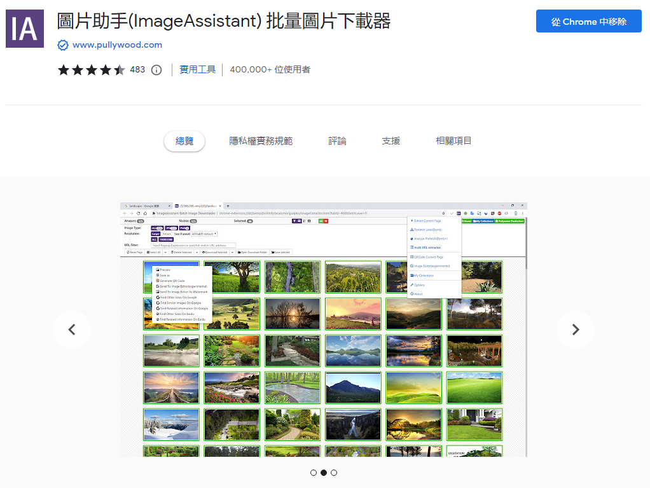Image resolution: width=650 pixels, height=488 pixels.
Task: Click the info icon beside rating count
Action: (x=156, y=70)
